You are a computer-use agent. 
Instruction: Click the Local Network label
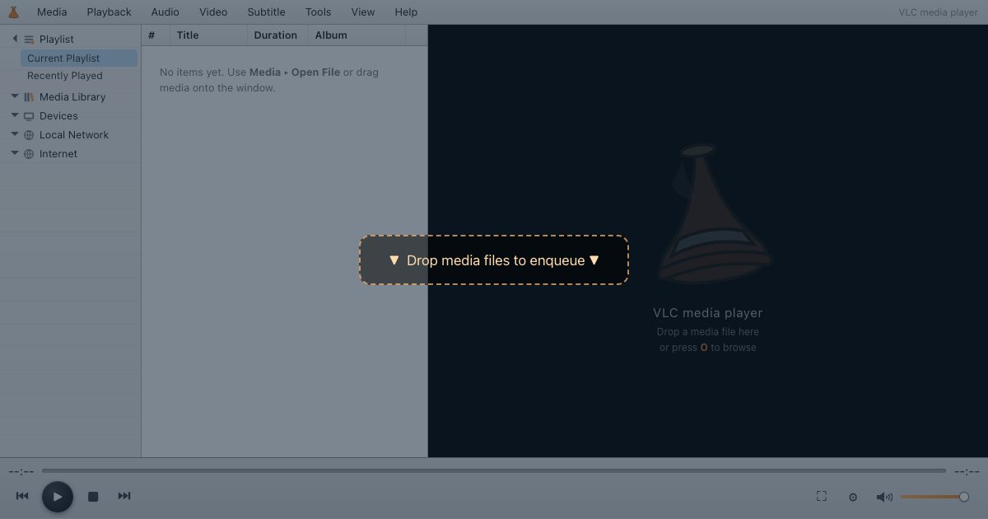coord(74,135)
